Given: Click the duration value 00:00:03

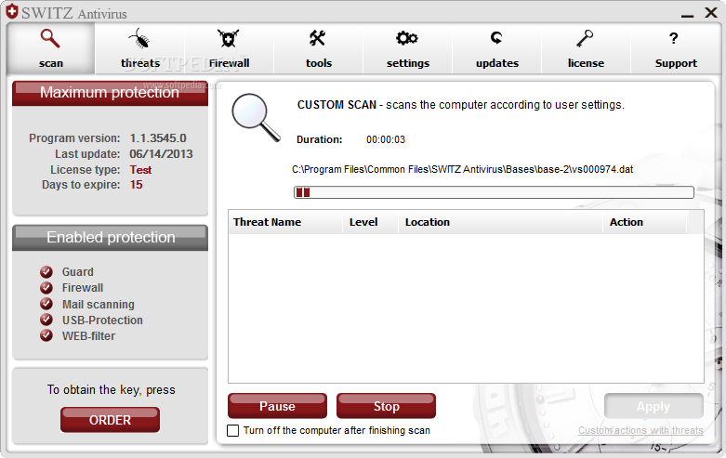Looking at the screenshot, I should point(386,139).
